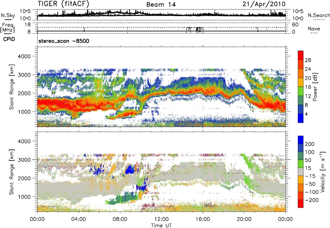
Task: Click the '08:00' time tick label
Action: [x=120, y=219]
